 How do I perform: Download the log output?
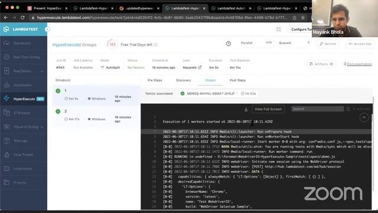pos(246,109)
